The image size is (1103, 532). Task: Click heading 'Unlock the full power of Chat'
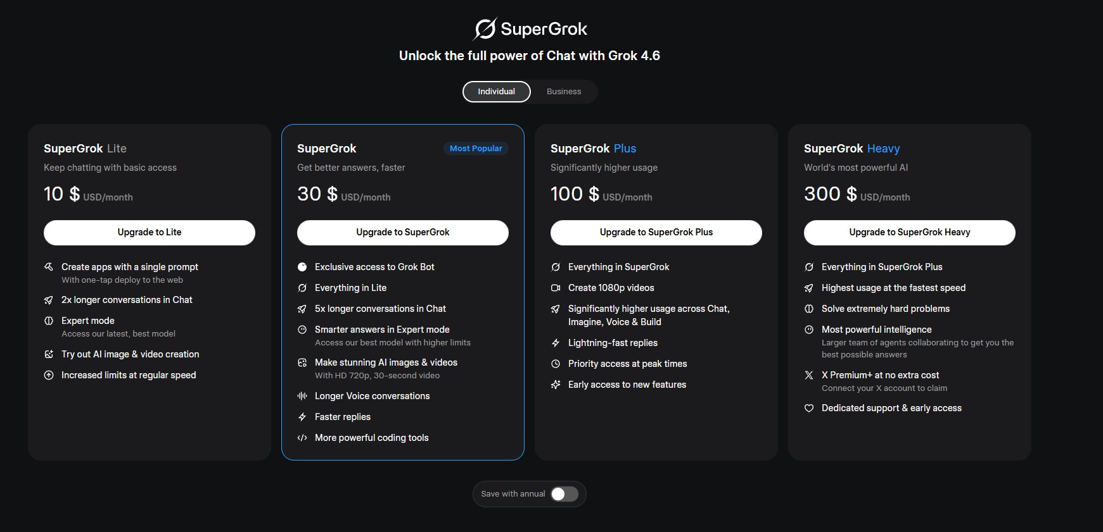pyautogui.click(x=530, y=56)
